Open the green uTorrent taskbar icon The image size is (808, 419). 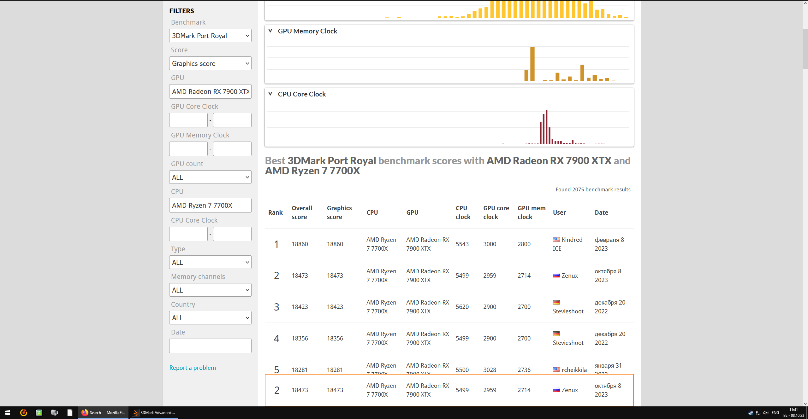point(39,413)
